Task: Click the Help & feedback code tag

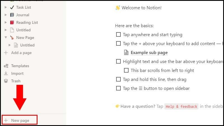Action: pos(181,106)
